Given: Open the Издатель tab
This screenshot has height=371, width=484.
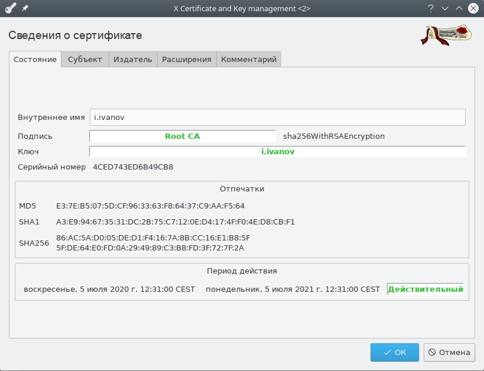Looking at the screenshot, I should (133, 59).
